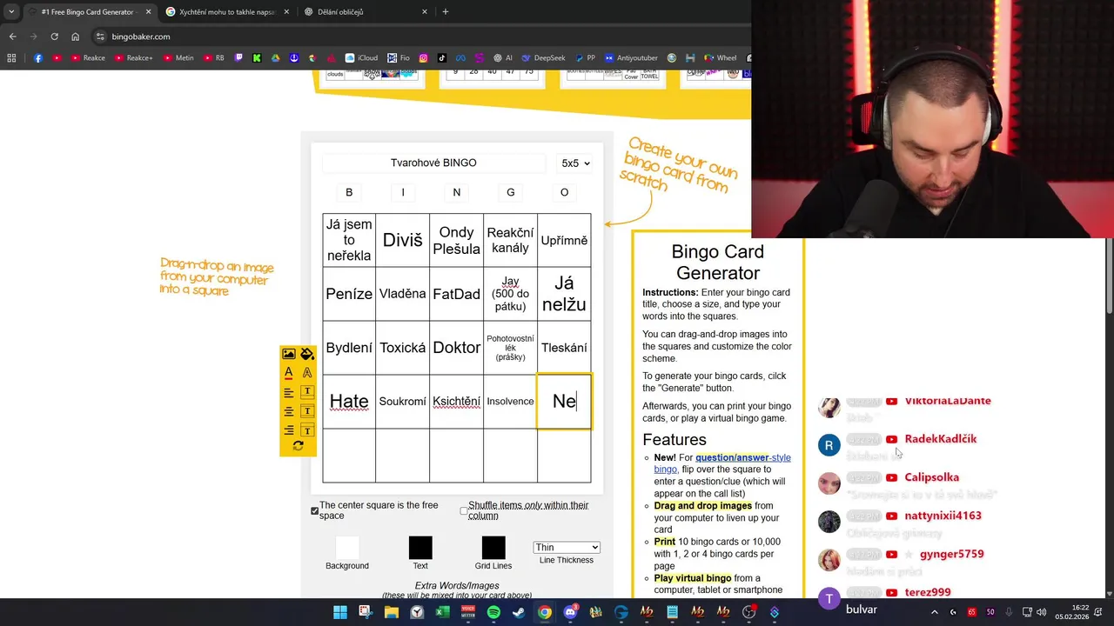
Task: Open a new browser tab
Action: (x=446, y=12)
